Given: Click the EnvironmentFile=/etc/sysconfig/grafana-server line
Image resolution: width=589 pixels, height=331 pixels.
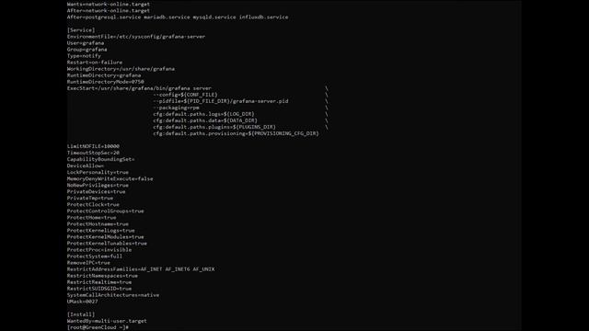Looking at the screenshot, I should (136, 37).
